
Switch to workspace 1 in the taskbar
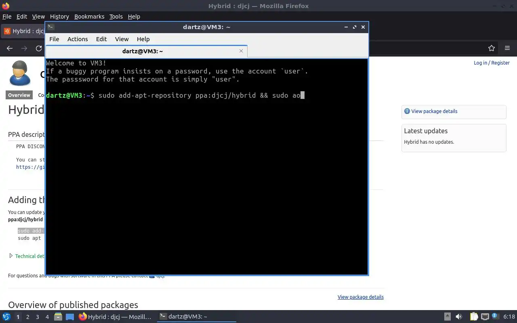point(18,317)
